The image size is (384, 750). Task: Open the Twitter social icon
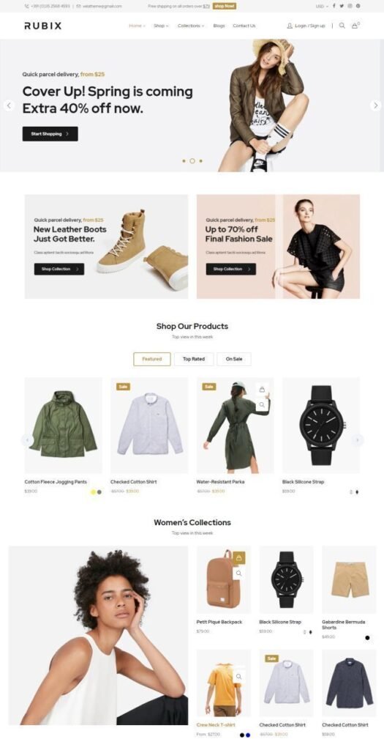342,6
